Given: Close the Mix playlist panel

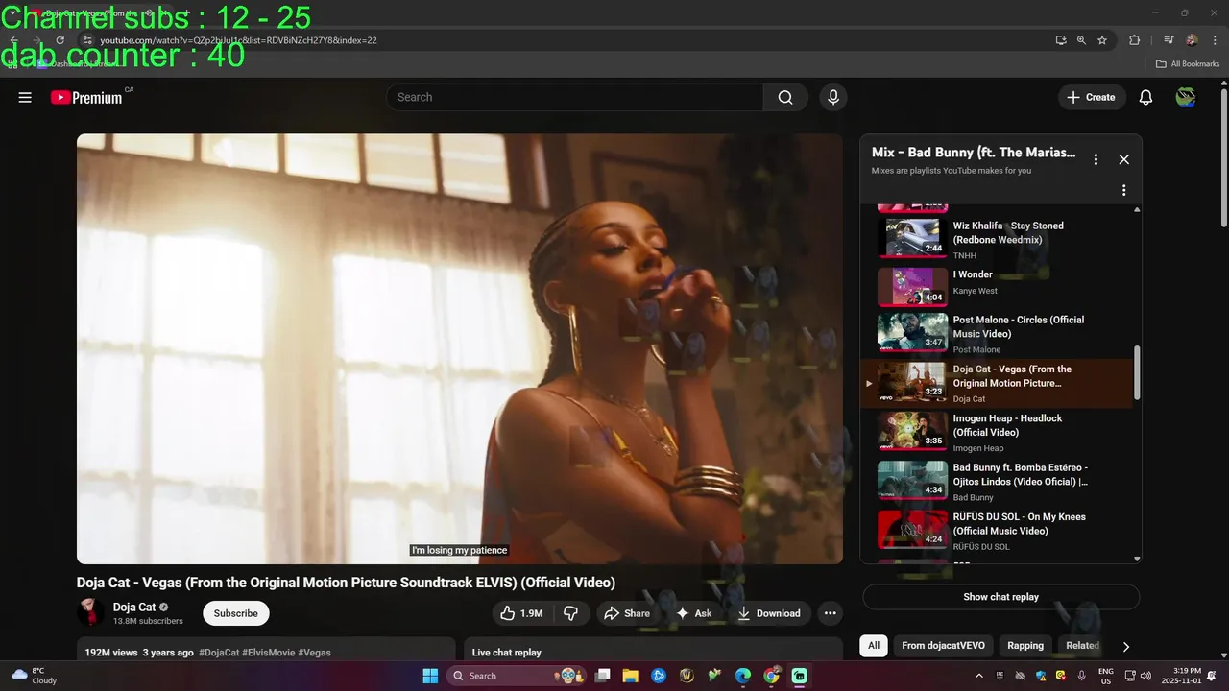Looking at the screenshot, I should click(1124, 159).
